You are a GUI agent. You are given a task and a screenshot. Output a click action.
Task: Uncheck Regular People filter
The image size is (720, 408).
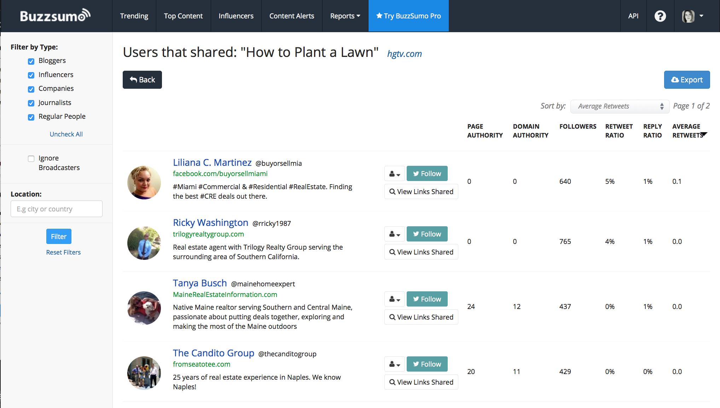pos(31,117)
